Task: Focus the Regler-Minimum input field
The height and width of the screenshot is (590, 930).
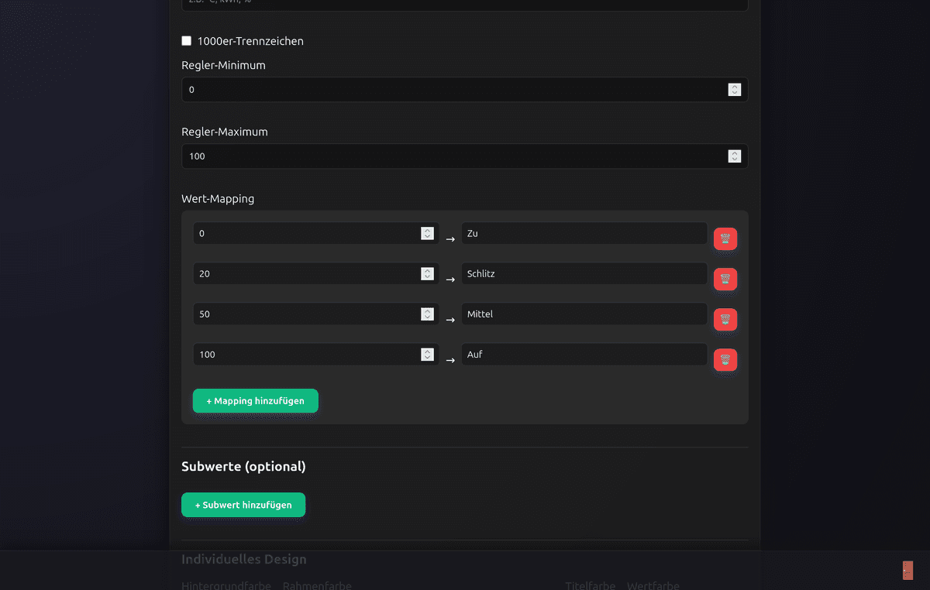Action: point(465,90)
